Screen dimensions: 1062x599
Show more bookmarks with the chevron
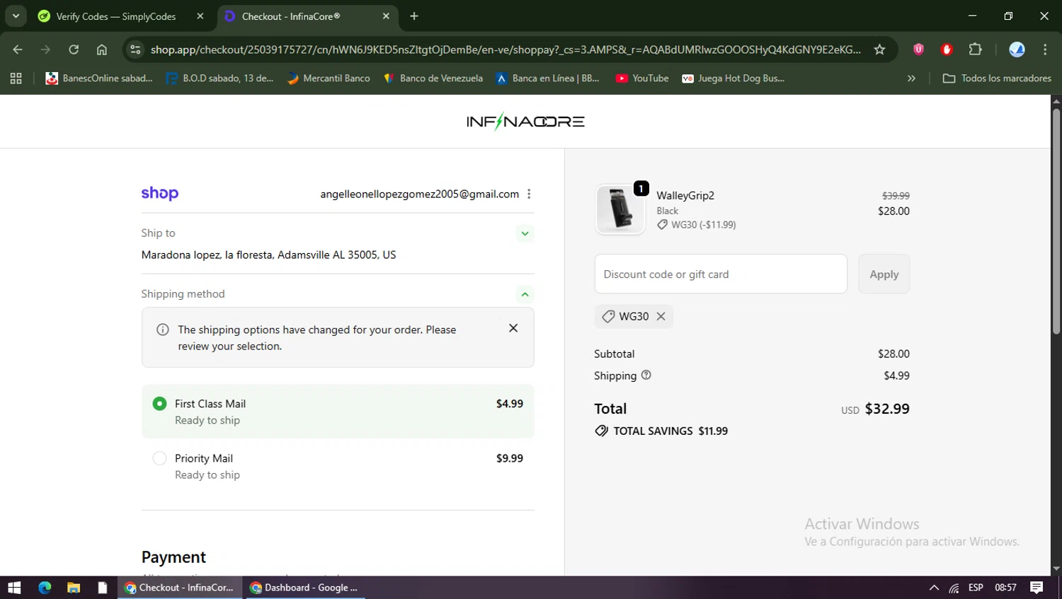(x=911, y=78)
